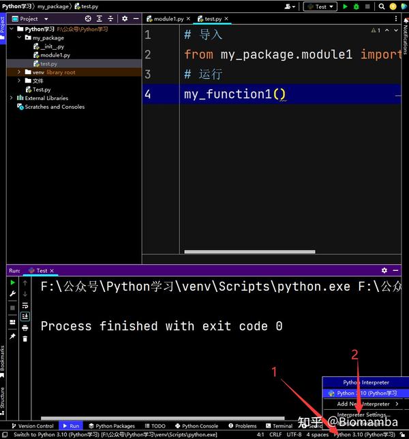
Task: Open the Python Console tool tab
Action: [197, 426]
